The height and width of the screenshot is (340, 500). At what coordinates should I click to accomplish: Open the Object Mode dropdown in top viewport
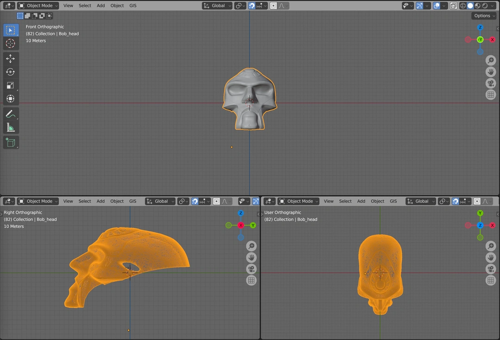(38, 6)
